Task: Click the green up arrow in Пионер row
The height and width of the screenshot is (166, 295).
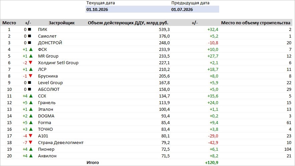Action: point(31,149)
